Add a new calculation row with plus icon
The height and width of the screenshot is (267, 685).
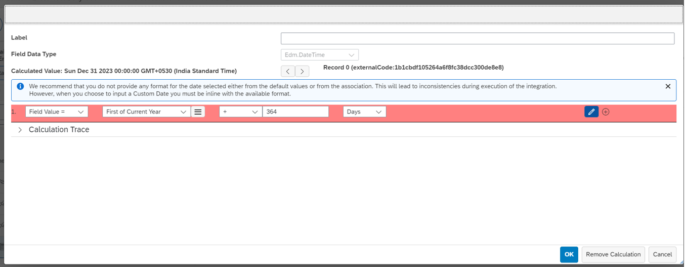pos(606,112)
